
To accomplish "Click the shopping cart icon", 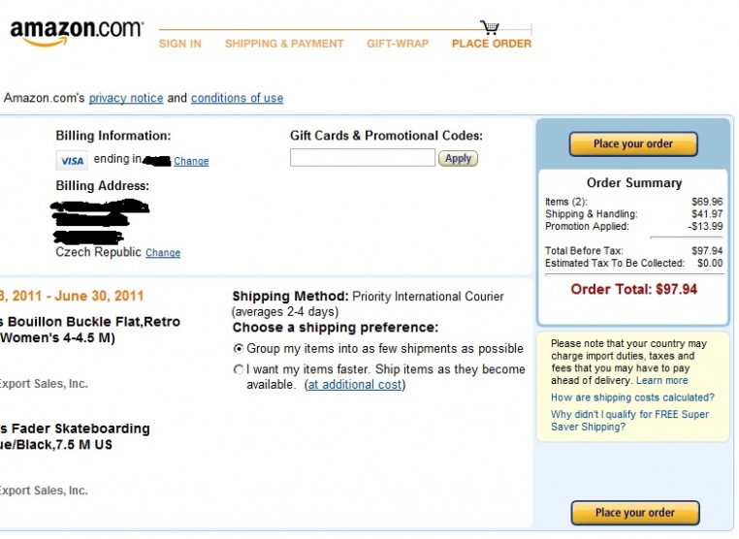I will point(490,27).
